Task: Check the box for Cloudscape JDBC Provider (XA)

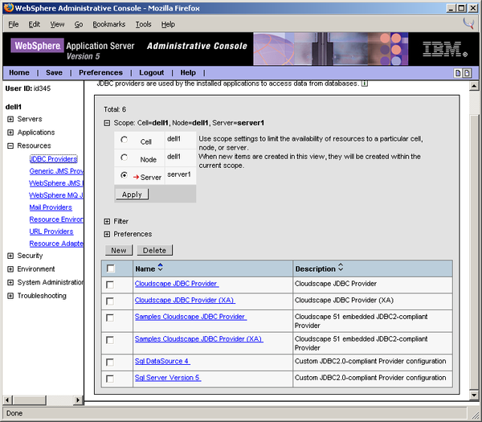Action: (x=110, y=301)
